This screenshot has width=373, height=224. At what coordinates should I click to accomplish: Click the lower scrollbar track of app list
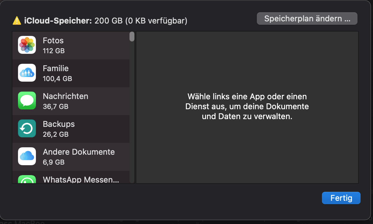click(132, 139)
